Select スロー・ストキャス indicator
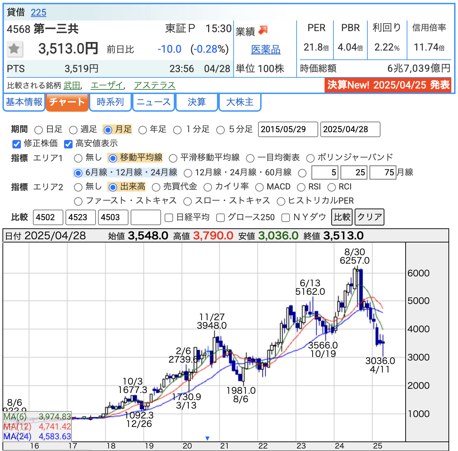Viewport: 458px width, 451px height. pos(188,201)
